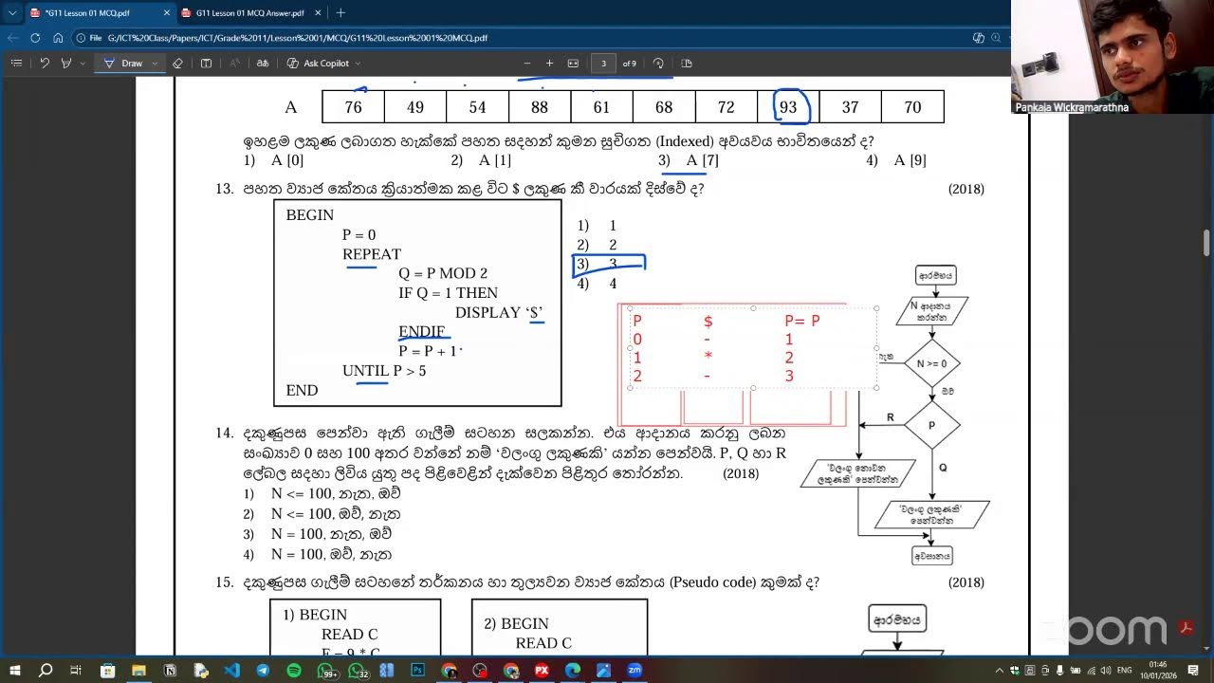Open Task View on the taskbar

[x=76, y=671]
